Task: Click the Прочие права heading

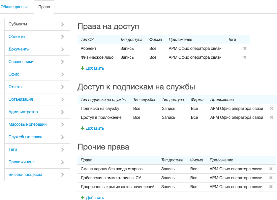Action: (x=103, y=147)
